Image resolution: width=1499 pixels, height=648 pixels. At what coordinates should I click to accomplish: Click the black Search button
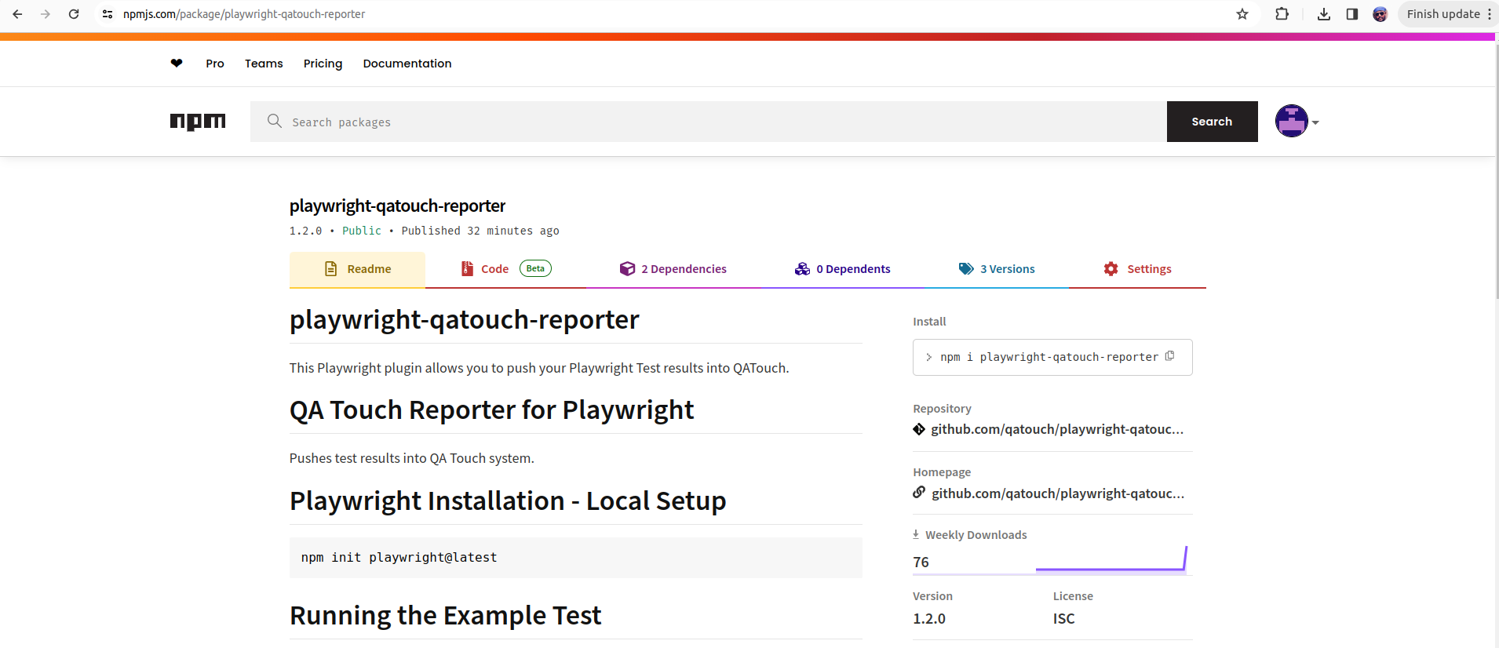1212,122
